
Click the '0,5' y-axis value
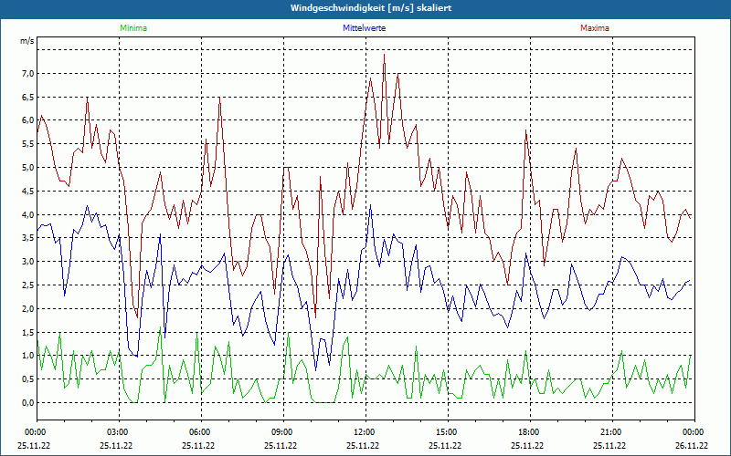coord(28,379)
